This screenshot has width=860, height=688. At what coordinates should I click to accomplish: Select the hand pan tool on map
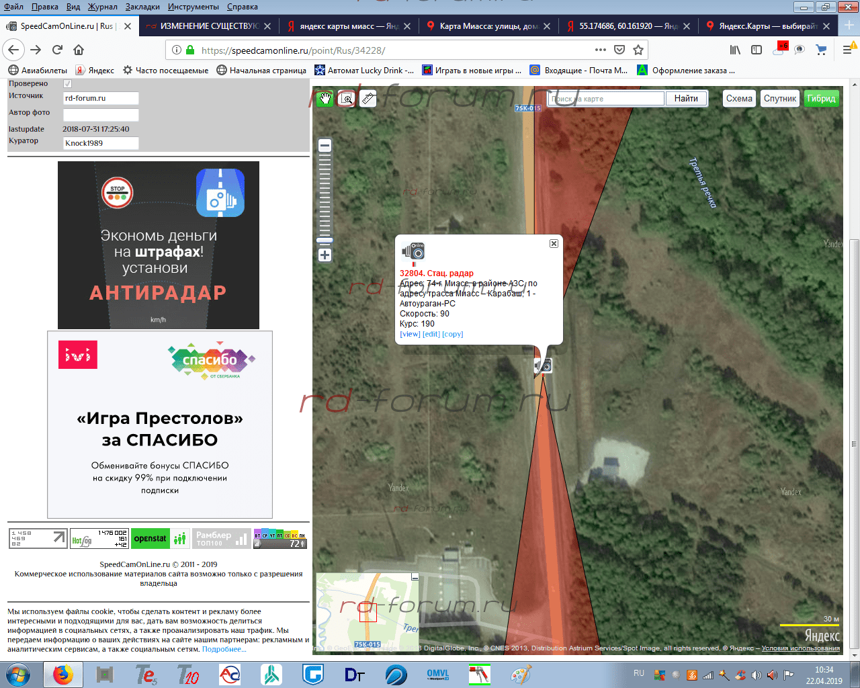(x=325, y=99)
